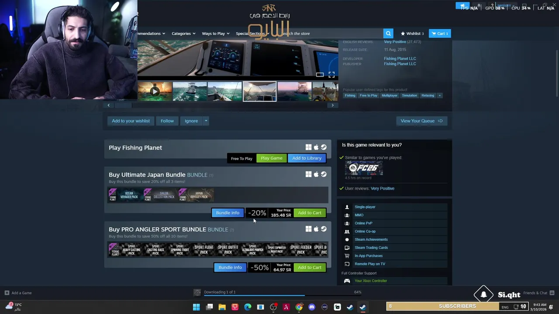
Task: Add Ultimate Japan Bundle to cart
Action: (x=310, y=213)
